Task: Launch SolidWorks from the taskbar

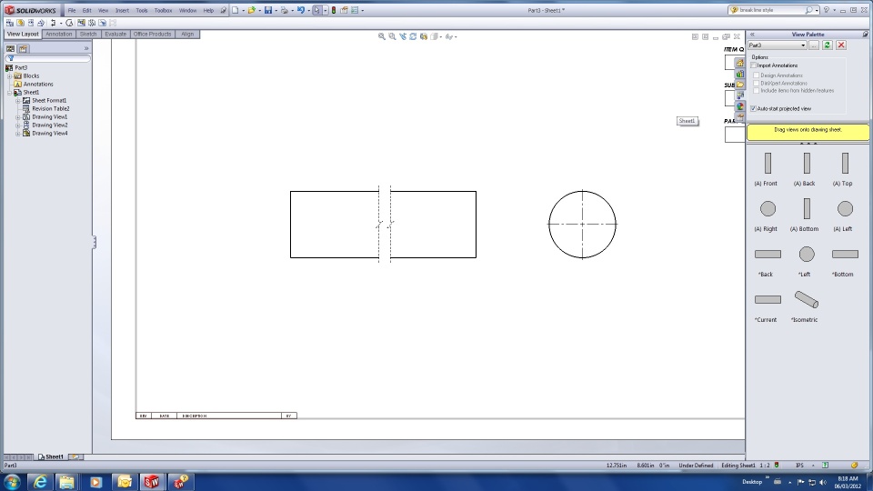Action: (152, 482)
